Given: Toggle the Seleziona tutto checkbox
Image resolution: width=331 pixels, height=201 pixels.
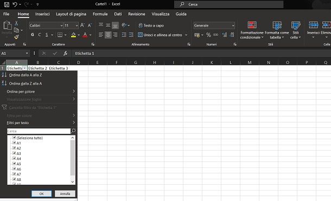Looking at the screenshot, I should pyautogui.click(x=14, y=138).
